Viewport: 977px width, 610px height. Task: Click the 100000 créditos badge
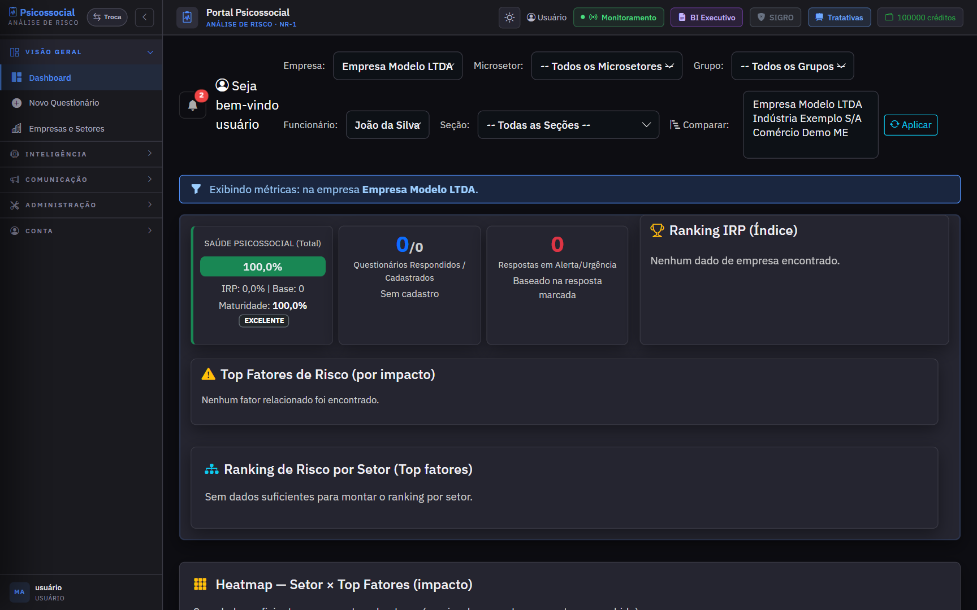coord(920,18)
